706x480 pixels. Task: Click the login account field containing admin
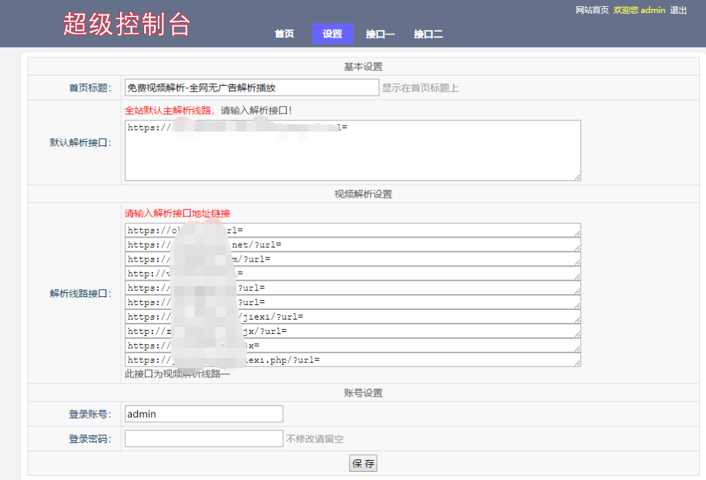pos(203,413)
